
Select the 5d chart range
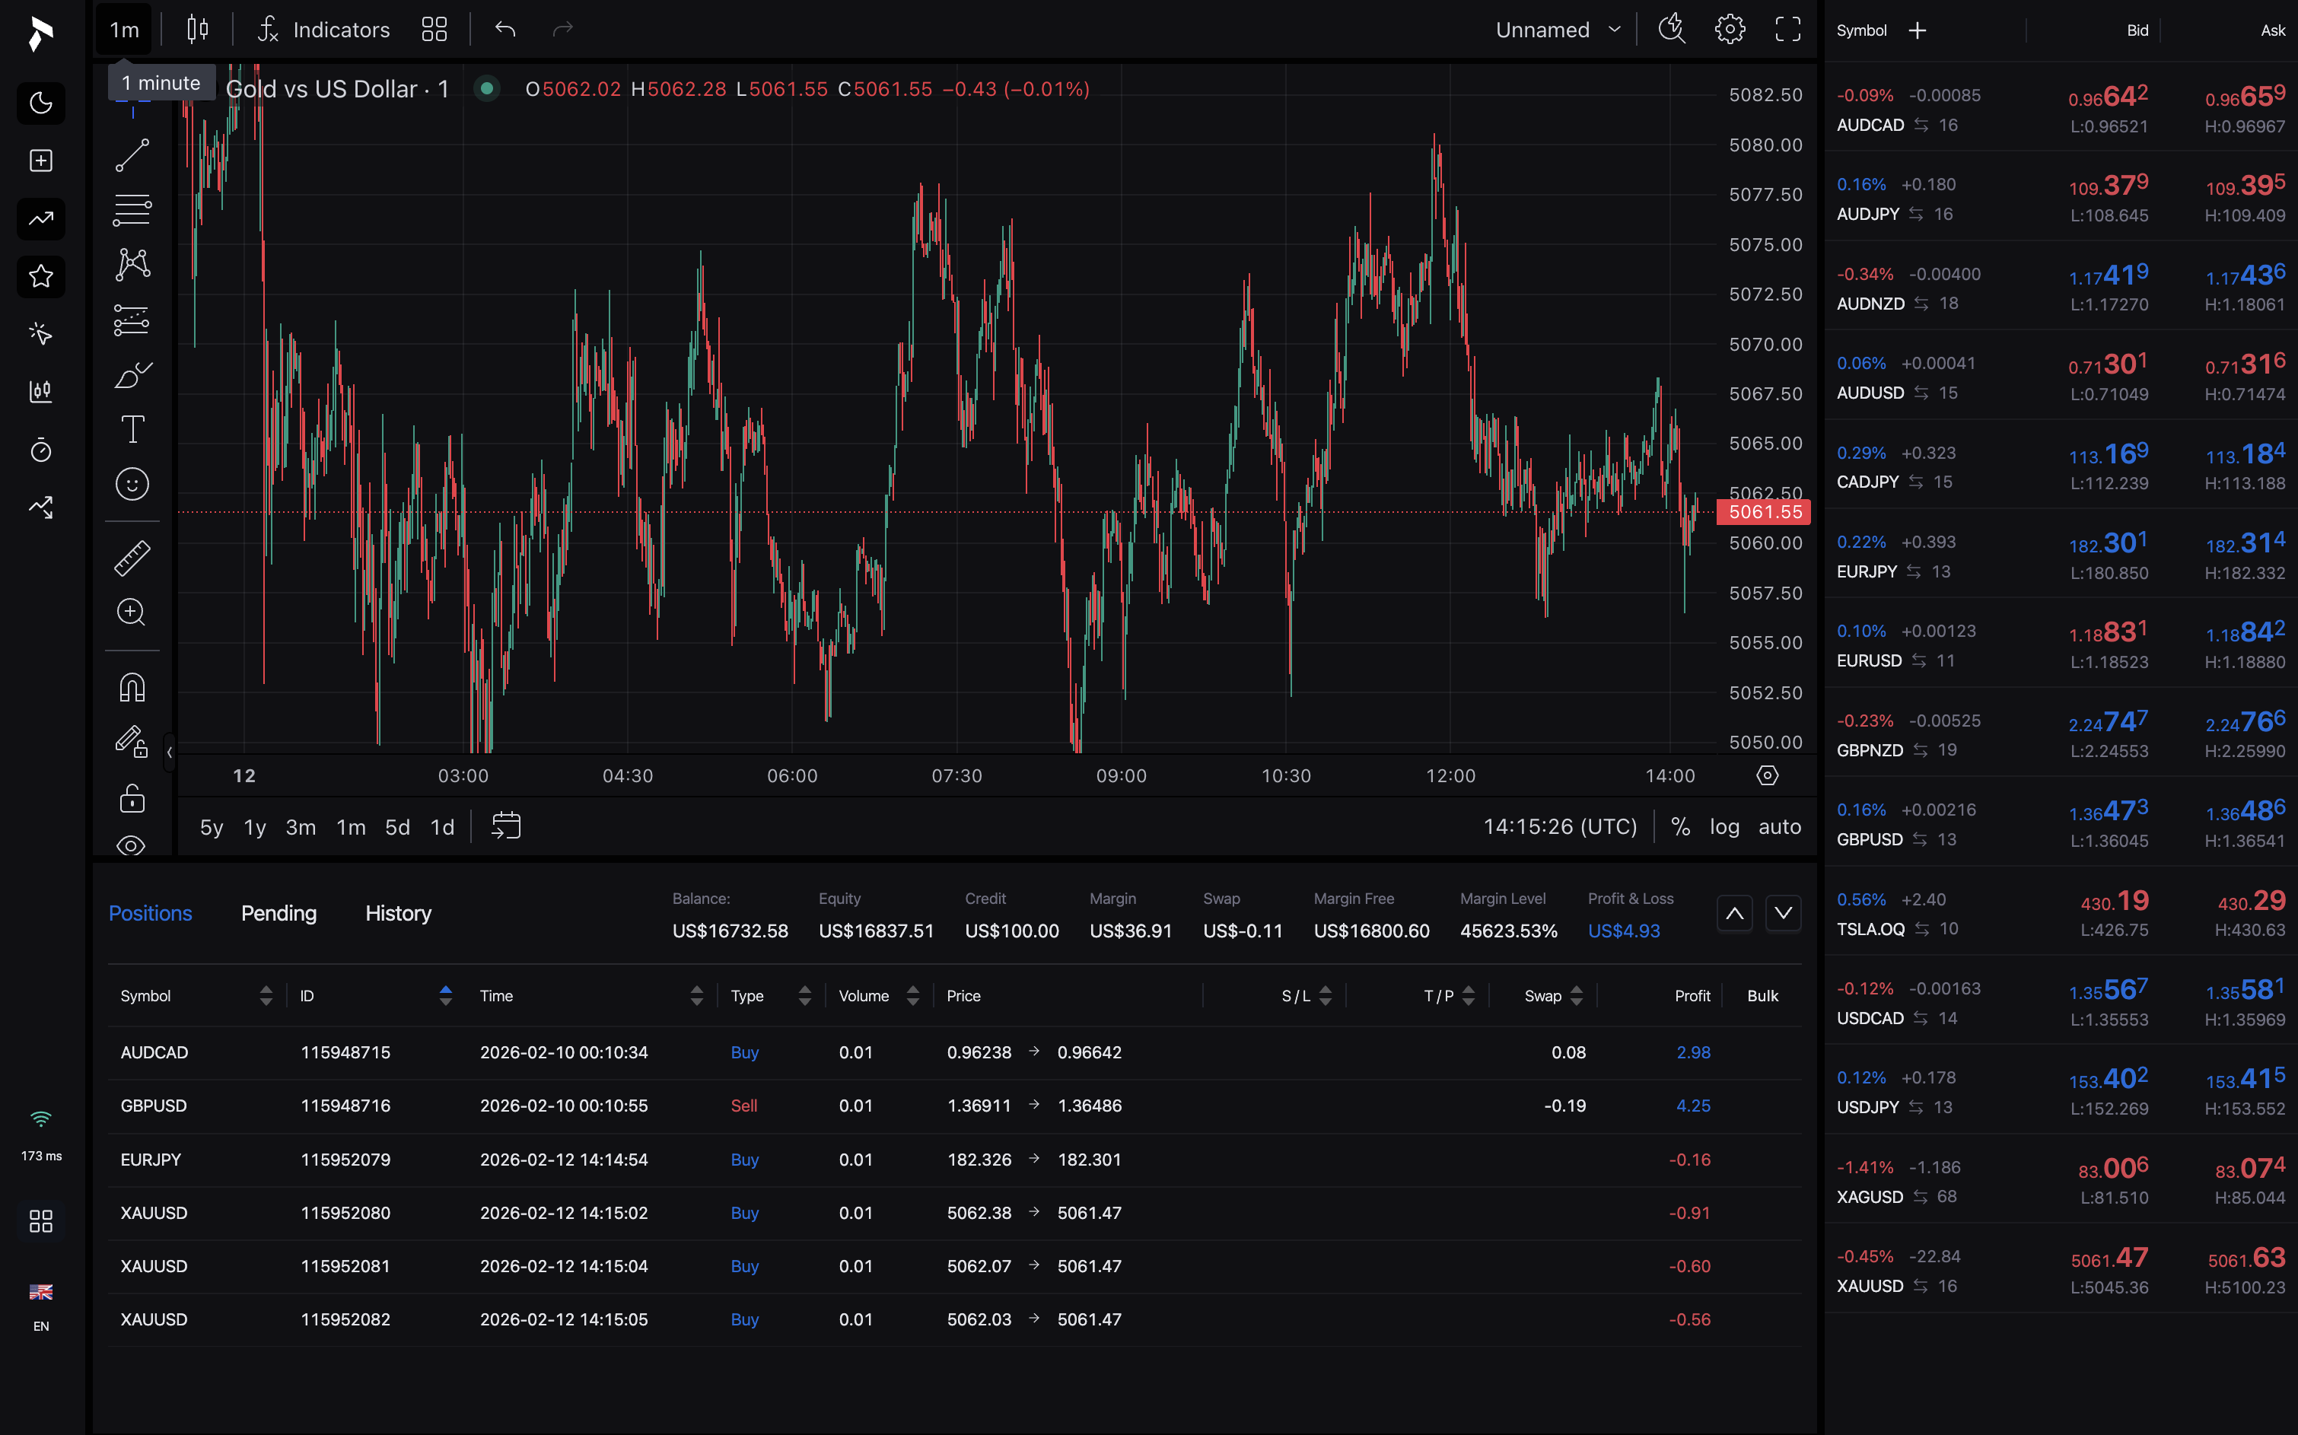(396, 826)
